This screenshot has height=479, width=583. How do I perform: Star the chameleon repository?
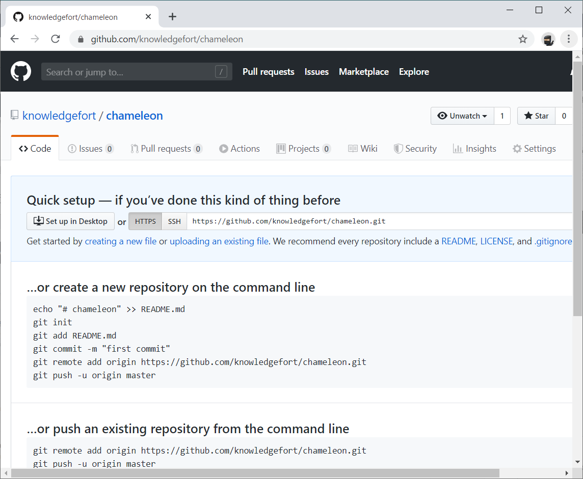pos(536,116)
